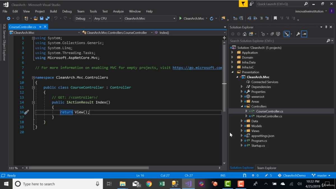Collapse the Index method outline toggle on line 14
The image size is (336, 189).
click(33, 102)
